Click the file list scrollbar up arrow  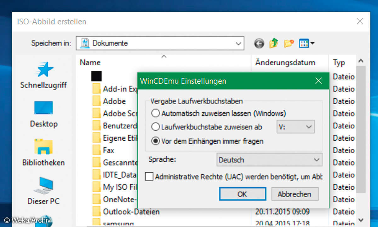[x=361, y=61]
